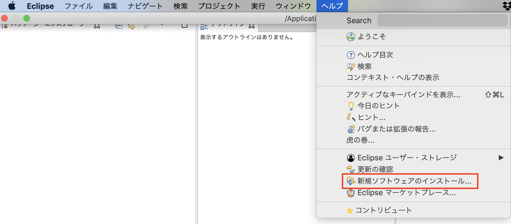The width and height of the screenshot is (511, 224).
Task: Open ヘルプ目次 help contents
Action: pos(413,55)
